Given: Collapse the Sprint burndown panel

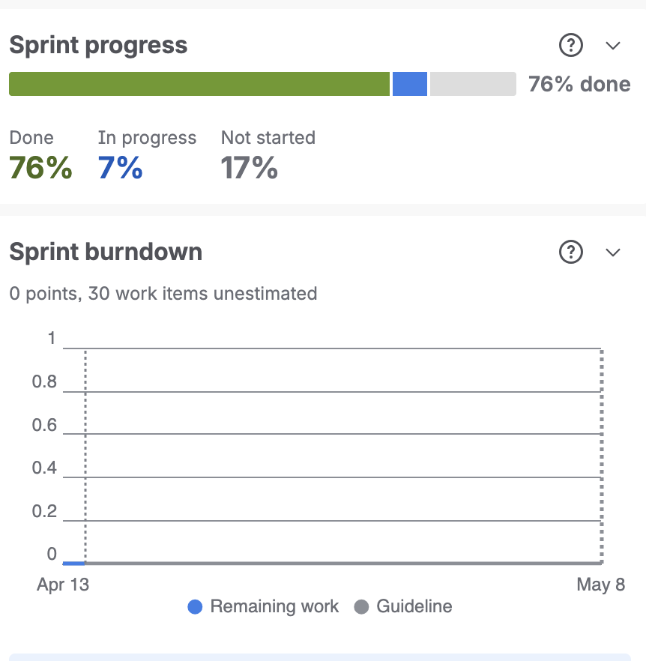Looking at the screenshot, I should click(613, 253).
